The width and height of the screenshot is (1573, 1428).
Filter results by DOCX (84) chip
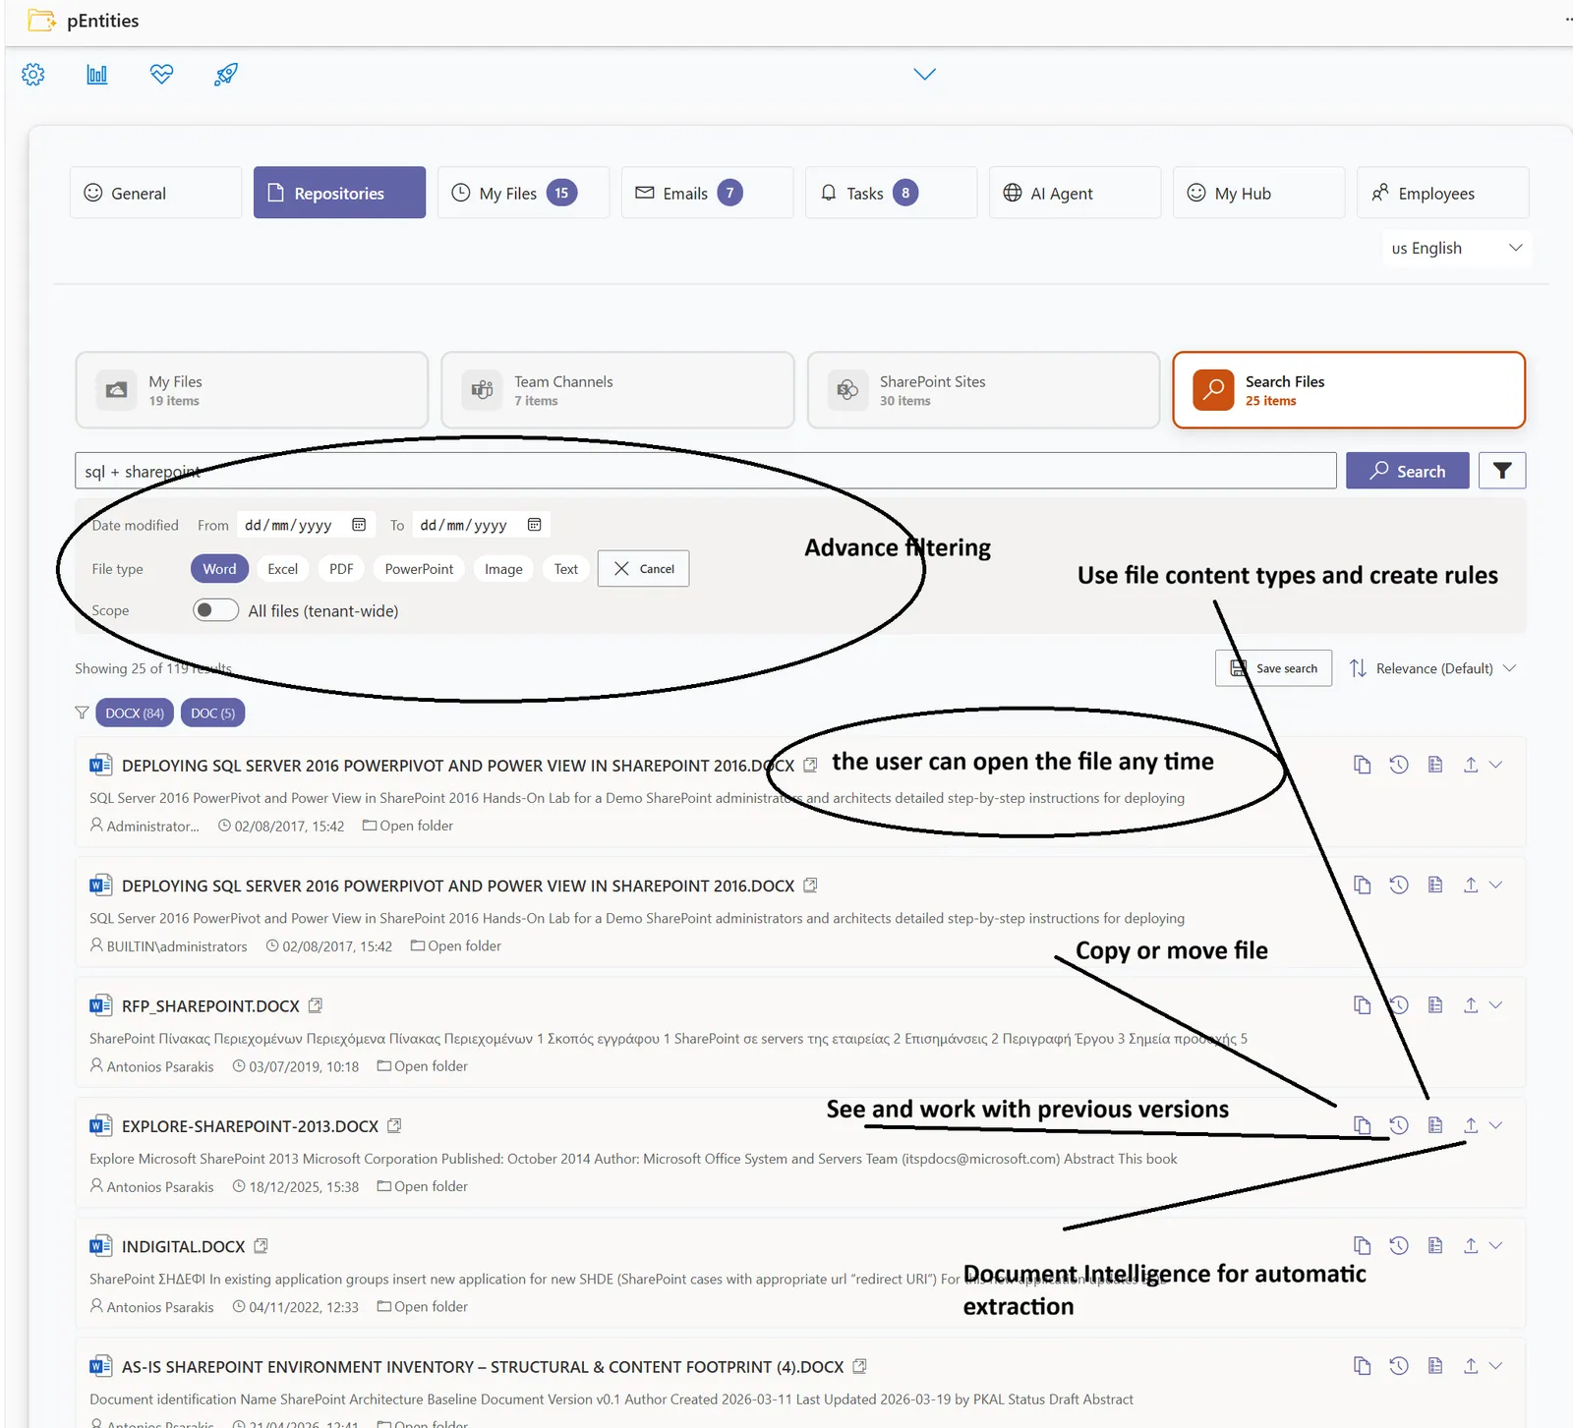[135, 714]
